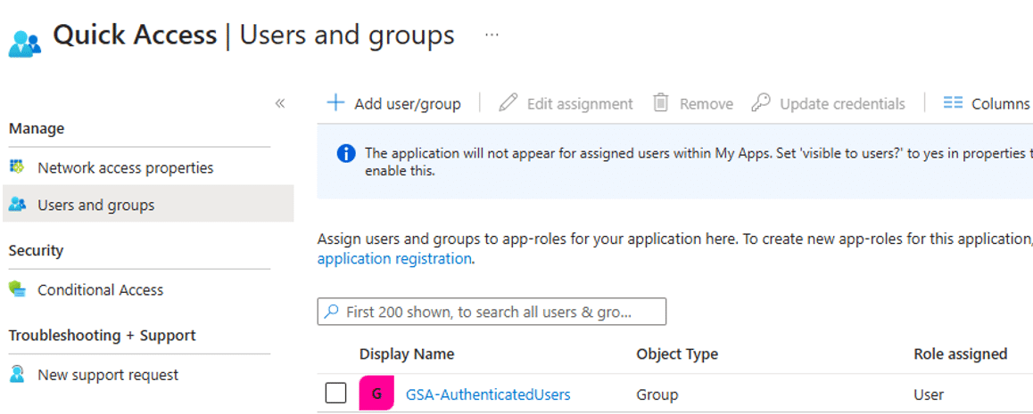Image resolution: width=1033 pixels, height=414 pixels.
Task: Click Add user/group label
Action: coord(407,104)
